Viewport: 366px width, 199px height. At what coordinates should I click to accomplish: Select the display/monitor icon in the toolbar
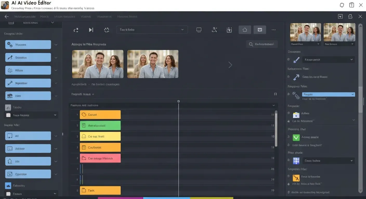[199, 30]
